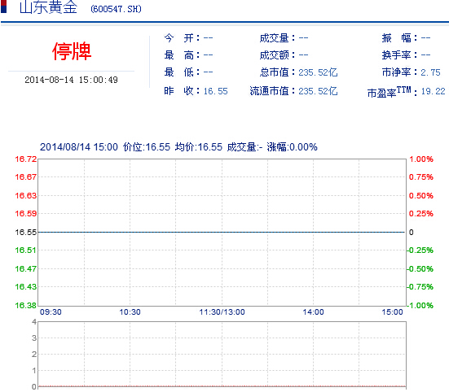This screenshot has height=392, width=449.
Task: Click the stock name 山东黄金
Action: (x=48, y=7)
